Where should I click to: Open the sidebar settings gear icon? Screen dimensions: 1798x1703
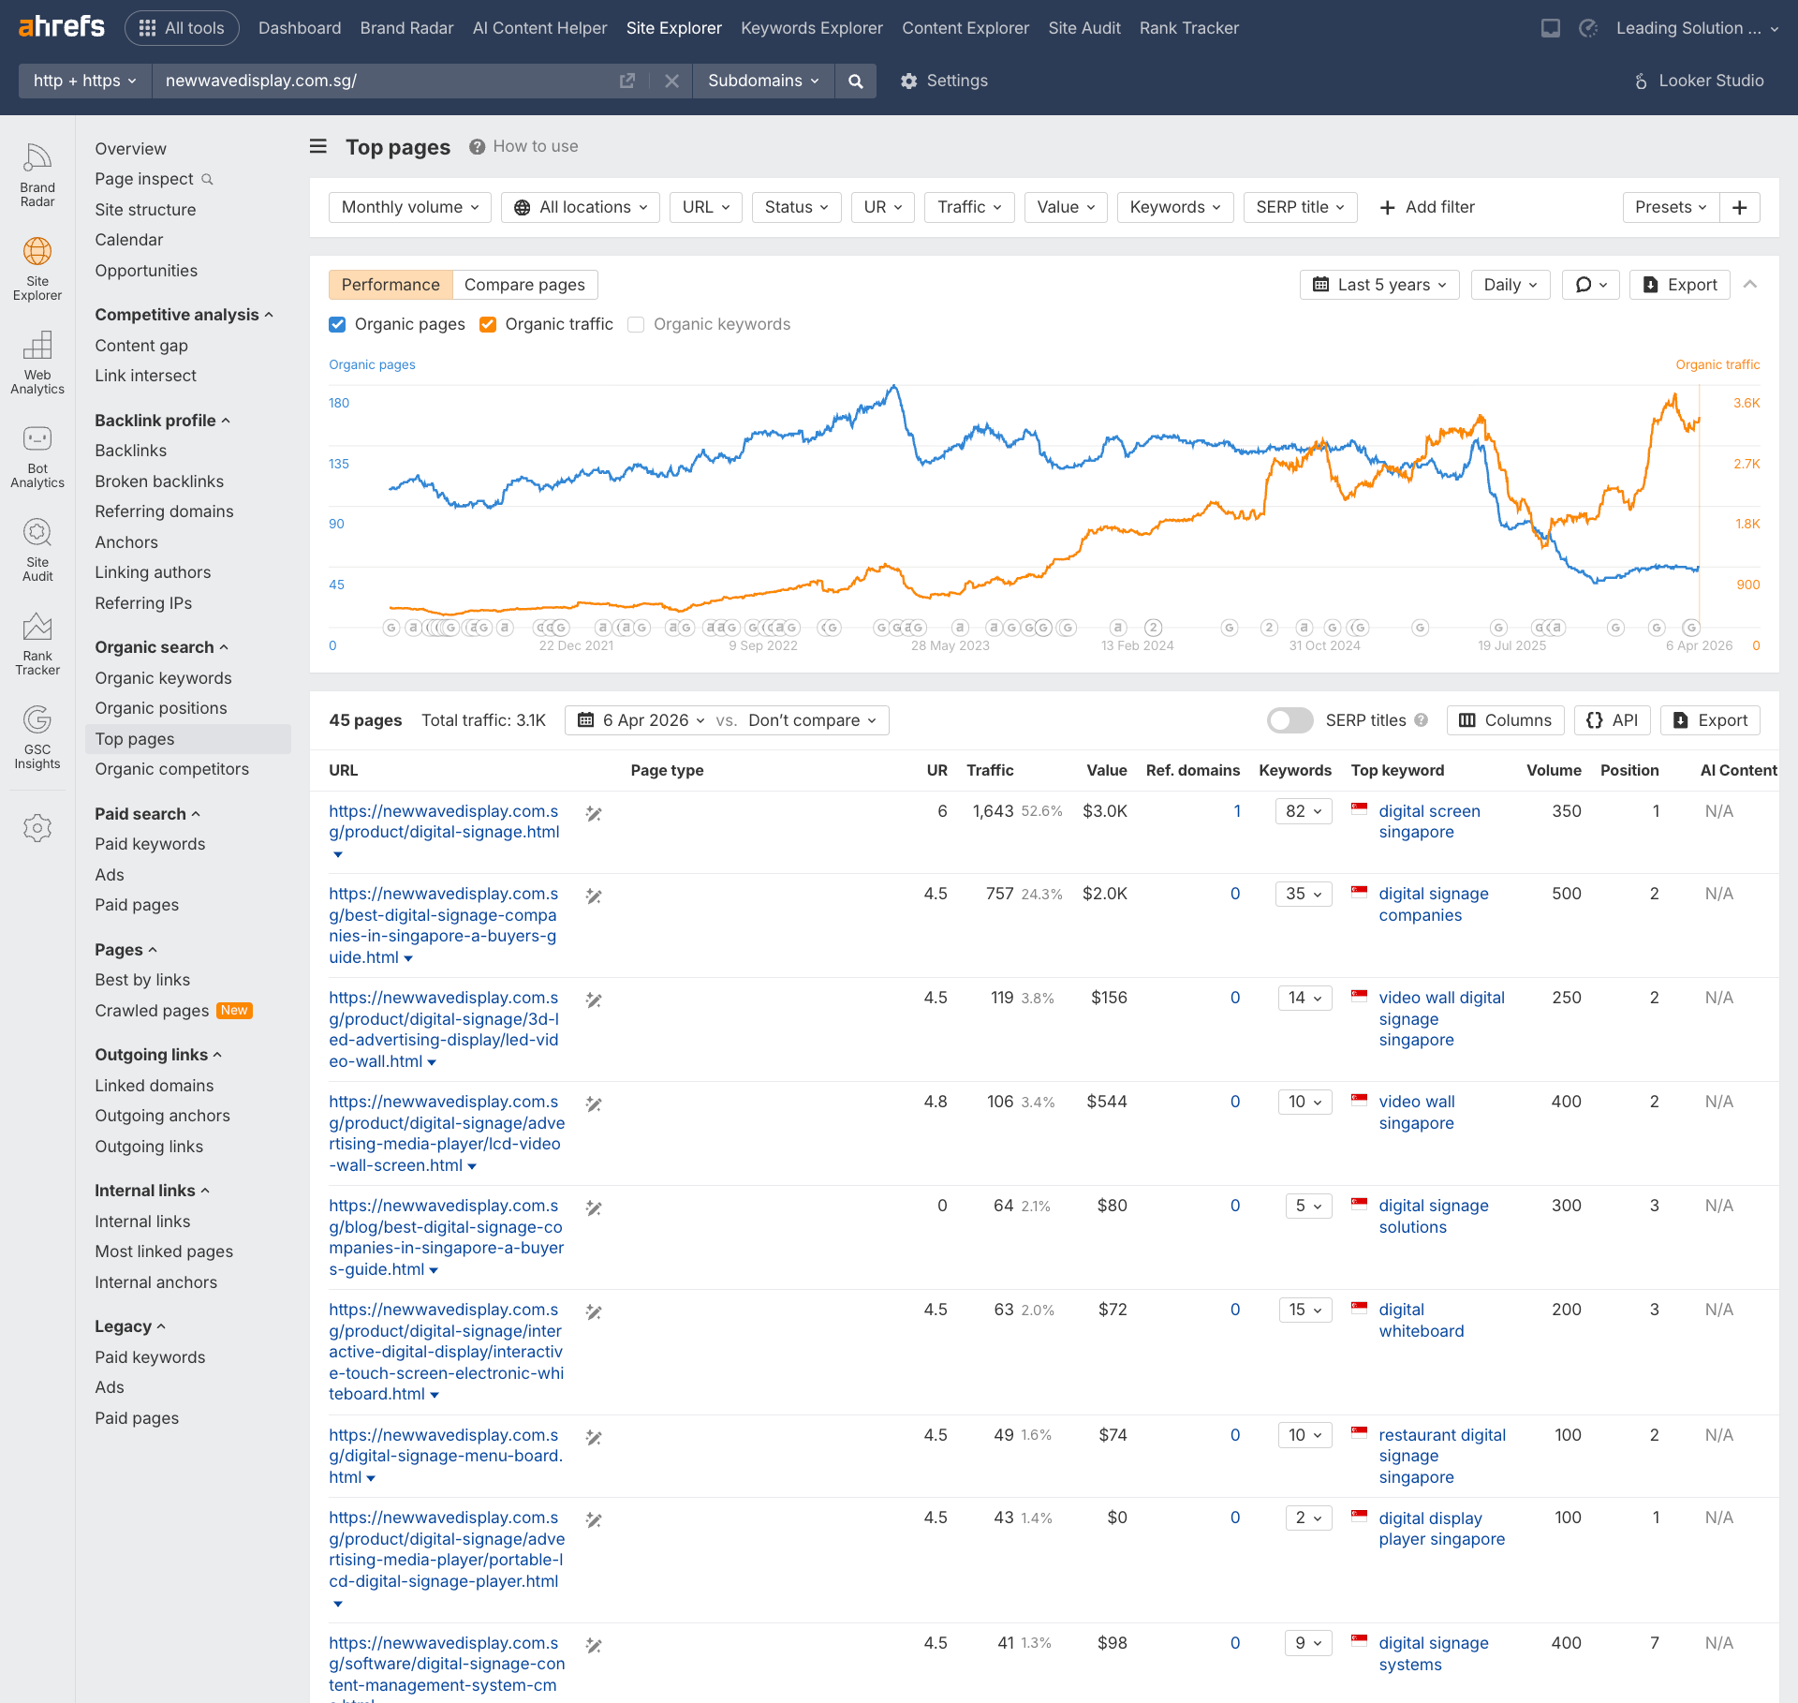pos(37,828)
